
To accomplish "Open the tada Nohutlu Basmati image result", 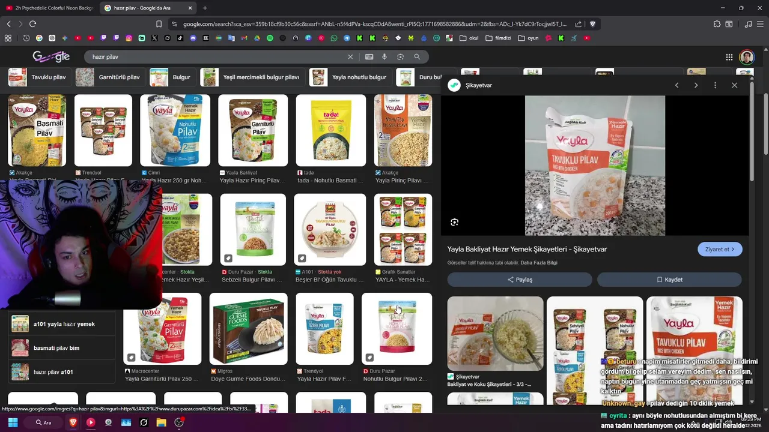I will coord(331,130).
